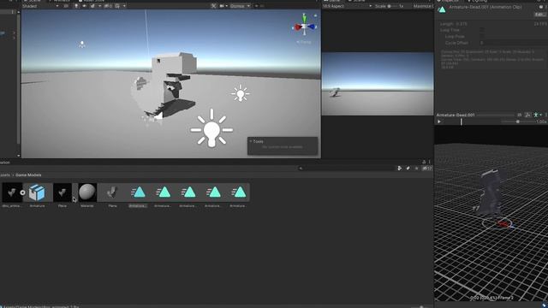
Task: Select the Material sphere asset
Action: coord(87,192)
